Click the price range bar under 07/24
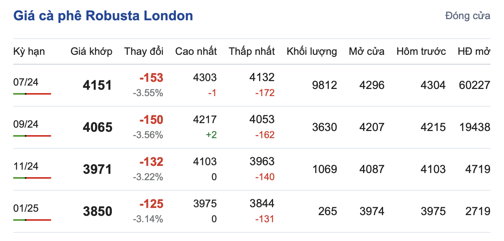This screenshot has height=241, width=504. tap(32, 94)
